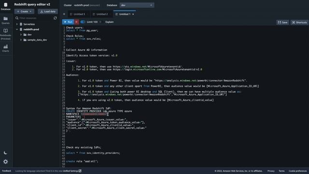This screenshot has width=309, height=174.
Task: Click the Explain button
Action: point(110,22)
